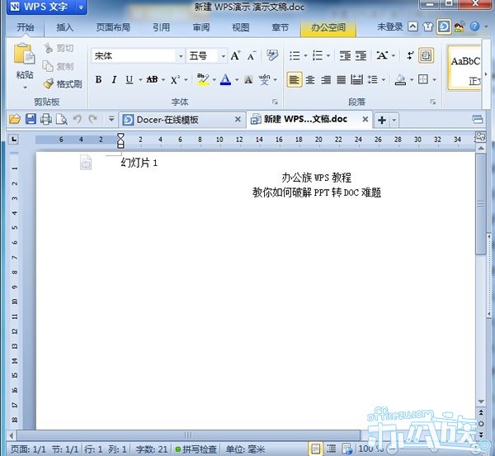Open the font dialog launcher in 字体 group
The image size is (495, 456).
[x=275, y=102]
